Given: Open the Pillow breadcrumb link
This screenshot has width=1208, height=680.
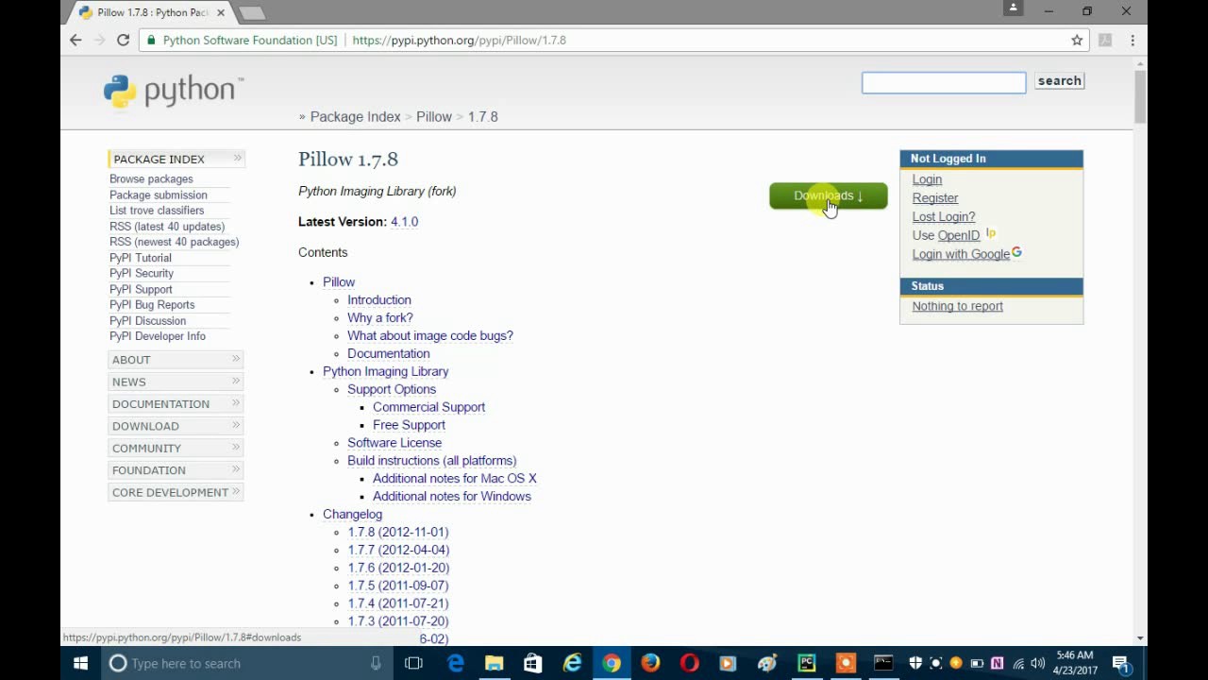Looking at the screenshot, I should click(434, 116).
